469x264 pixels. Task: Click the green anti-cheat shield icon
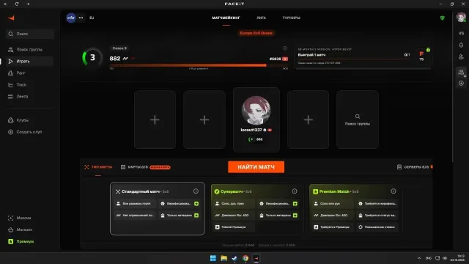pos(443,18)
